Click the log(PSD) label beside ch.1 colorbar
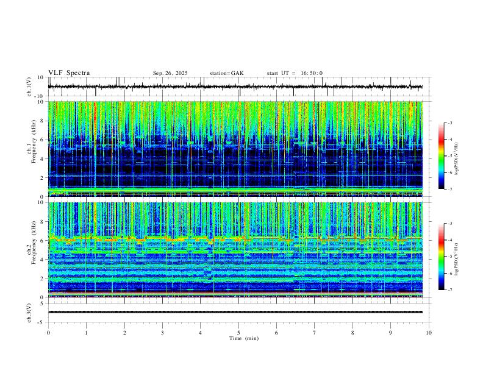 pos(456,159)
